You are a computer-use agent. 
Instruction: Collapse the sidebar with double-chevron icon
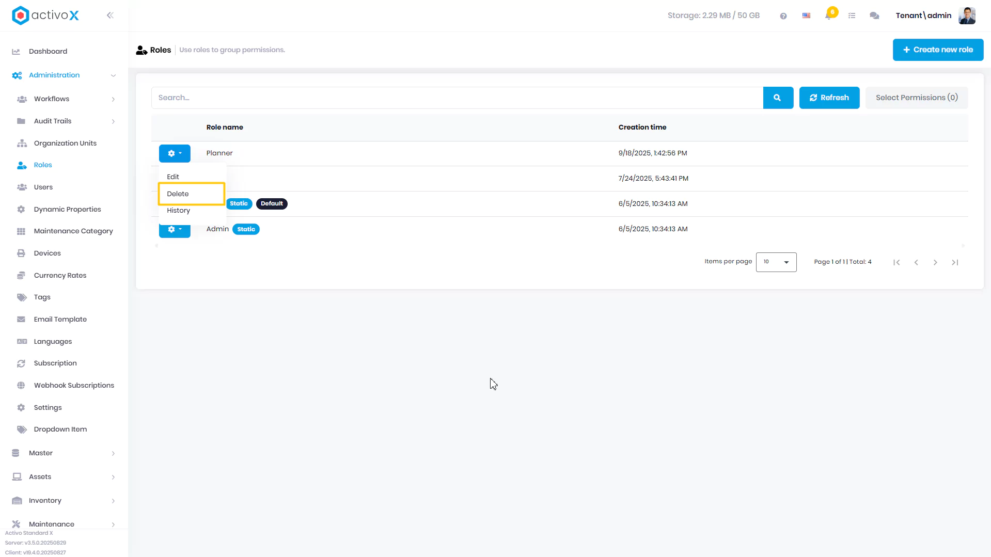click(110, 15)
